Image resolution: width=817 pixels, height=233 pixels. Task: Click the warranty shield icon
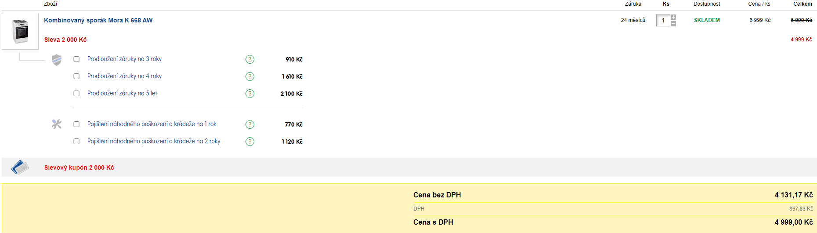point(57,60)
